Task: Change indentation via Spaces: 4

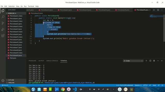Action: point(138,85)
